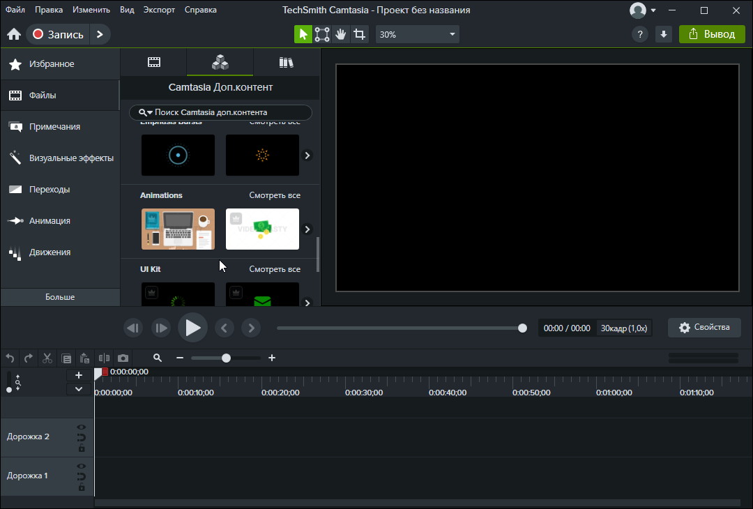Open the Файл menu
This screenshot has height=509, width=753.
tap(15, 10)
